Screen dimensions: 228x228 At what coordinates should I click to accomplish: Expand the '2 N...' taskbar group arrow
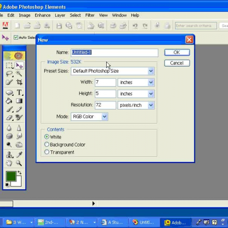coord(94,223)
